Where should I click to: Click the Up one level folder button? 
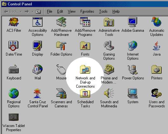[38, 11]
